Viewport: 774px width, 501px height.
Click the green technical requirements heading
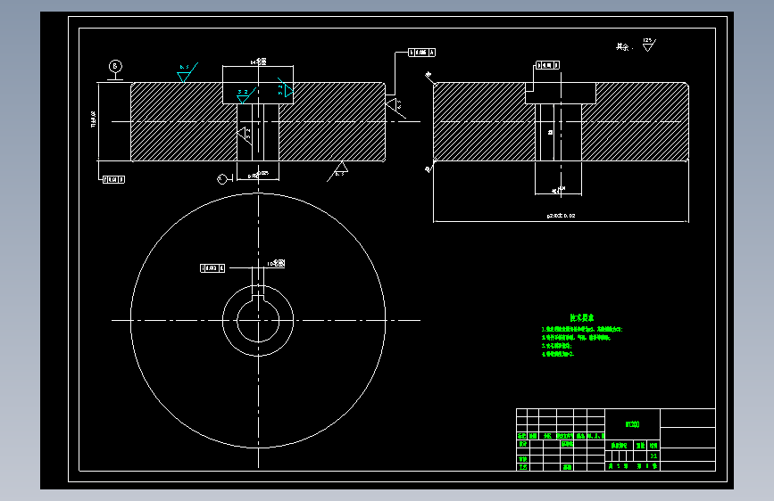[x=582, y=318]
